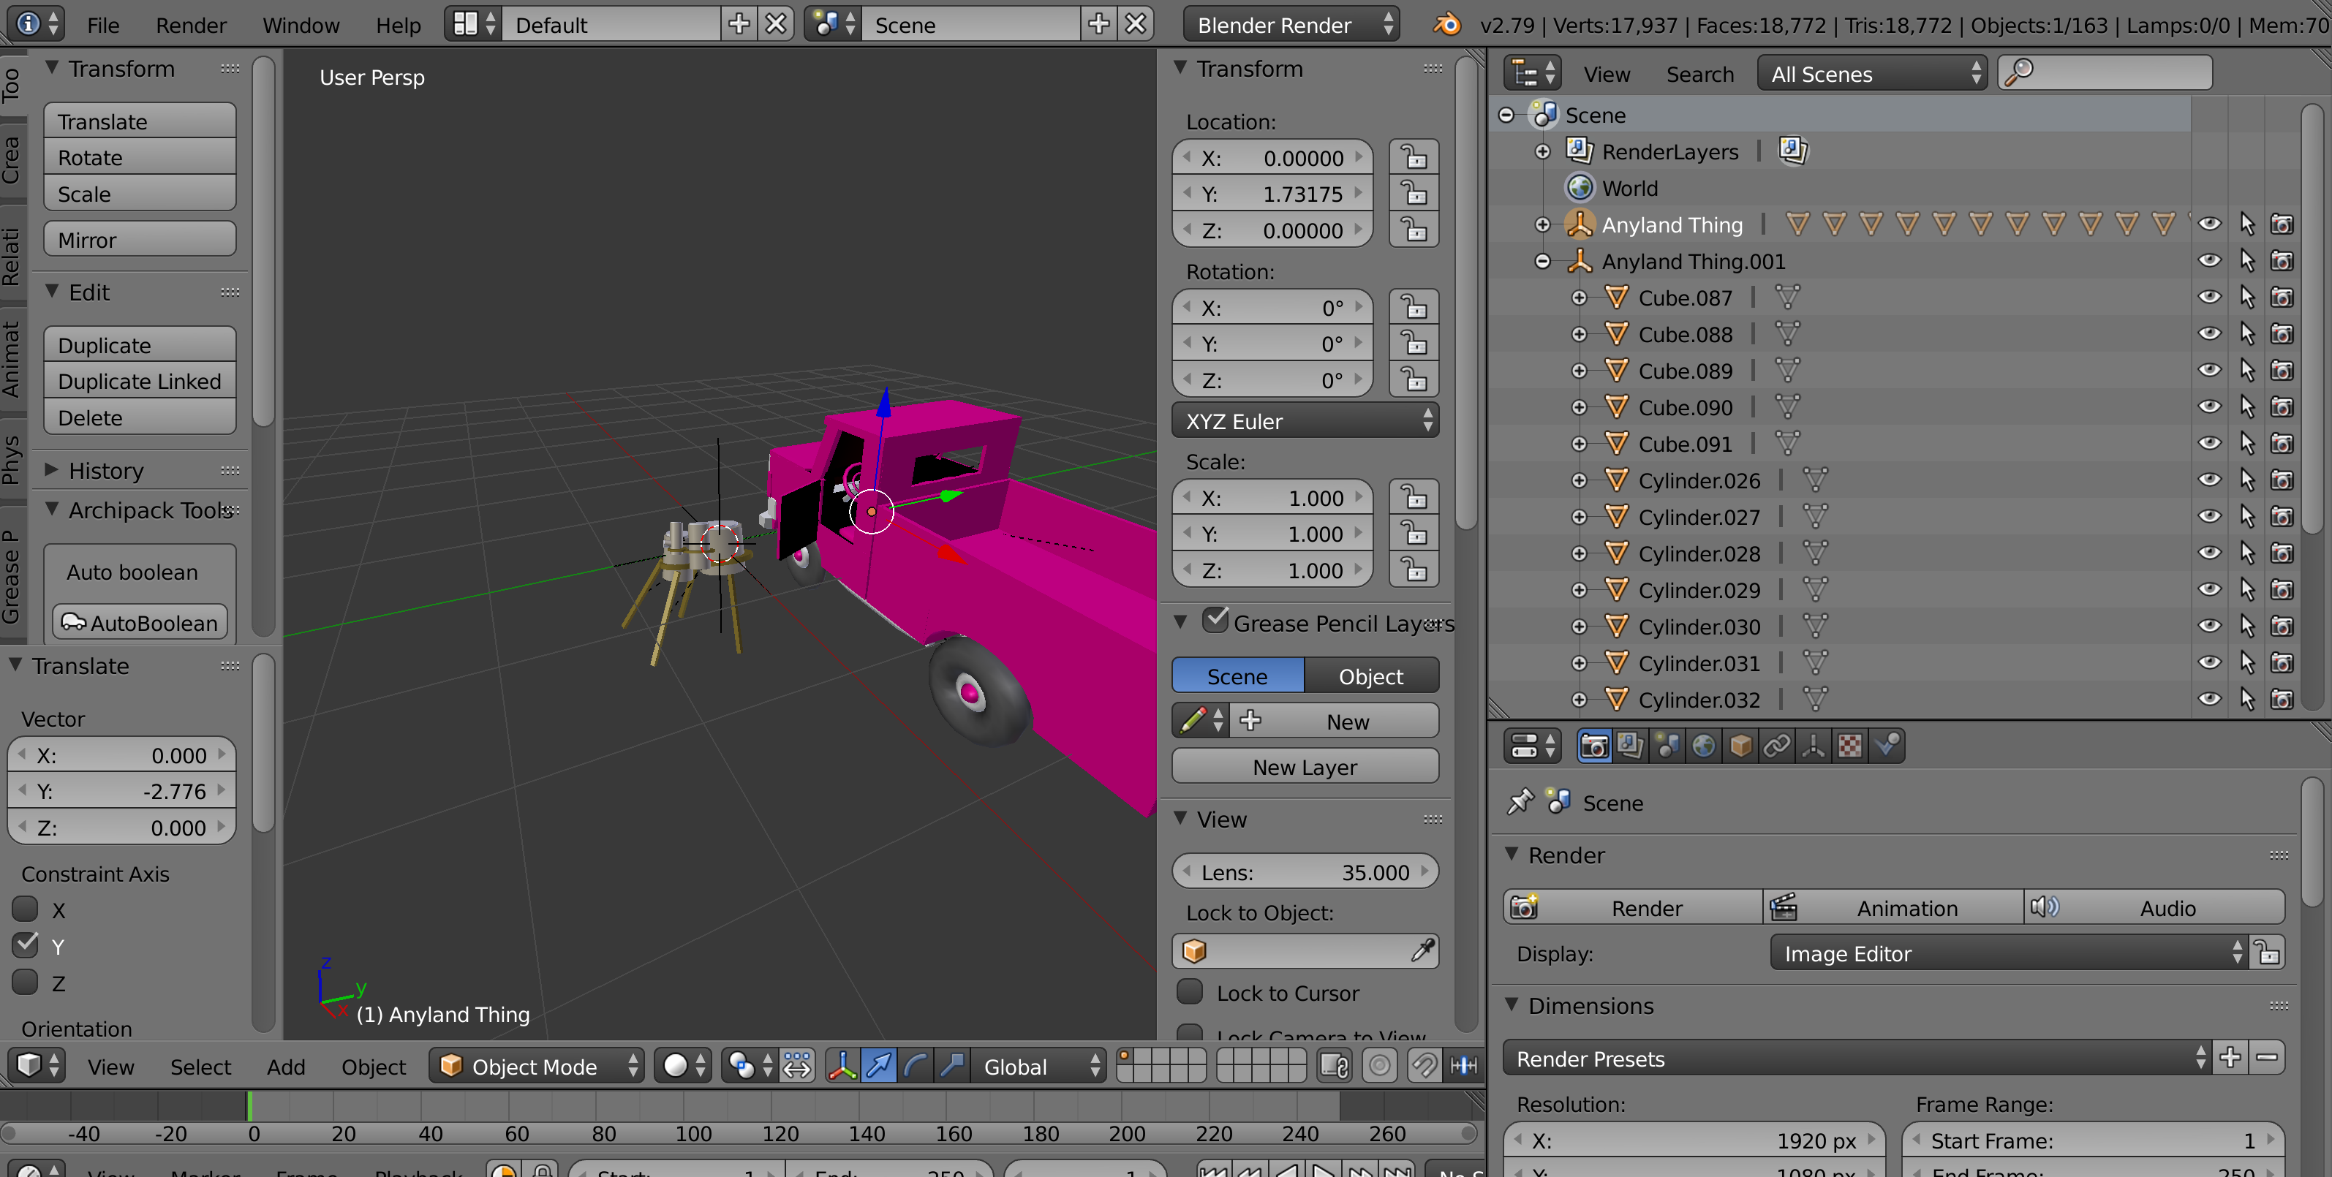
Task: Click the Lens value slider field
Action: tap(1305, 872)
